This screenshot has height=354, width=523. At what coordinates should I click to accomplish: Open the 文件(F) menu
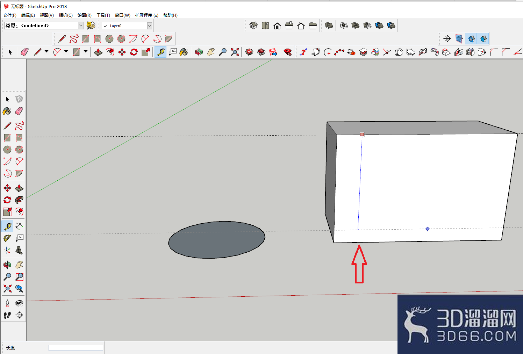tap(10, 15)
